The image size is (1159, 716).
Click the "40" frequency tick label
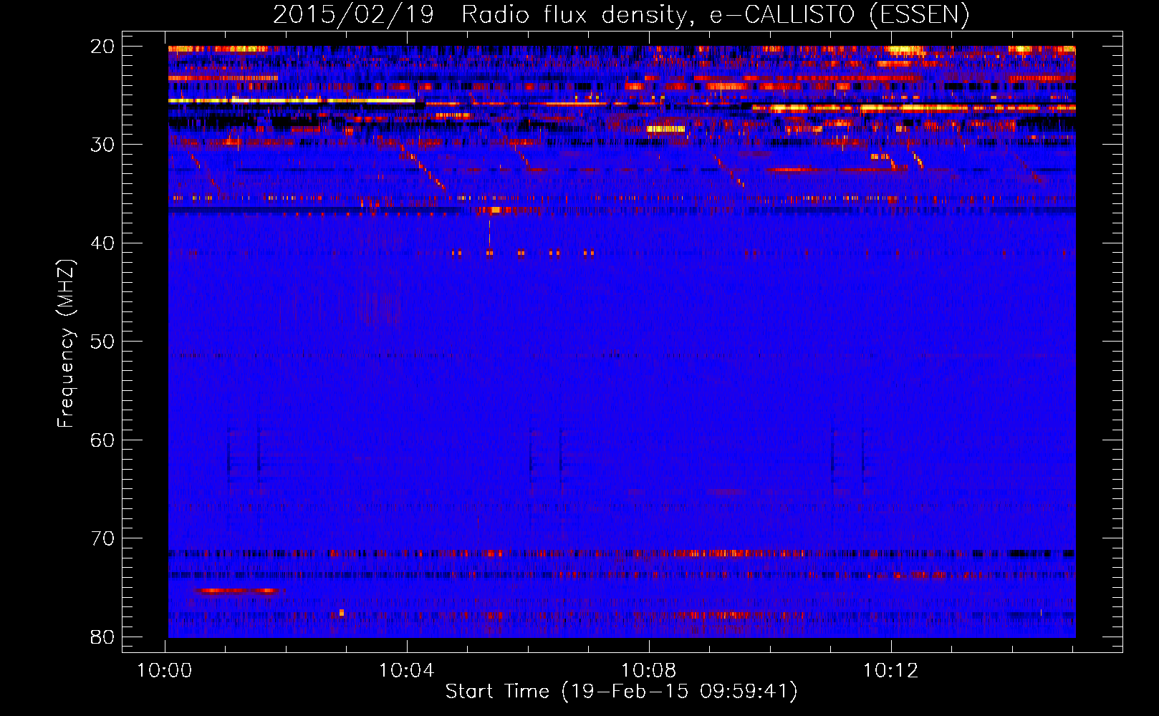click(103, 243)
